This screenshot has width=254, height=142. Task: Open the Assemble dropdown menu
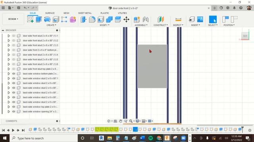[x=141, y=25]
